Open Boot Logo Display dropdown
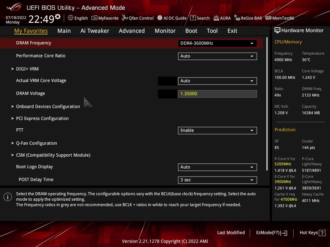The height and width of the screenshot is (247, 330). (218, 167)
